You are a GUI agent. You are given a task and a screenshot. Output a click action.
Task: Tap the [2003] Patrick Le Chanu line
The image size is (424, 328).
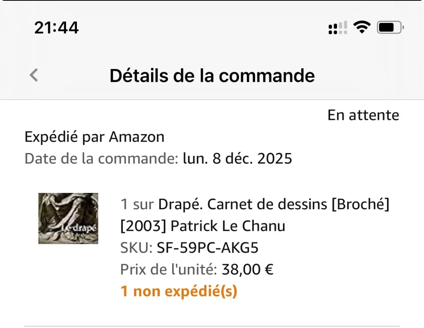coord(202,226)
